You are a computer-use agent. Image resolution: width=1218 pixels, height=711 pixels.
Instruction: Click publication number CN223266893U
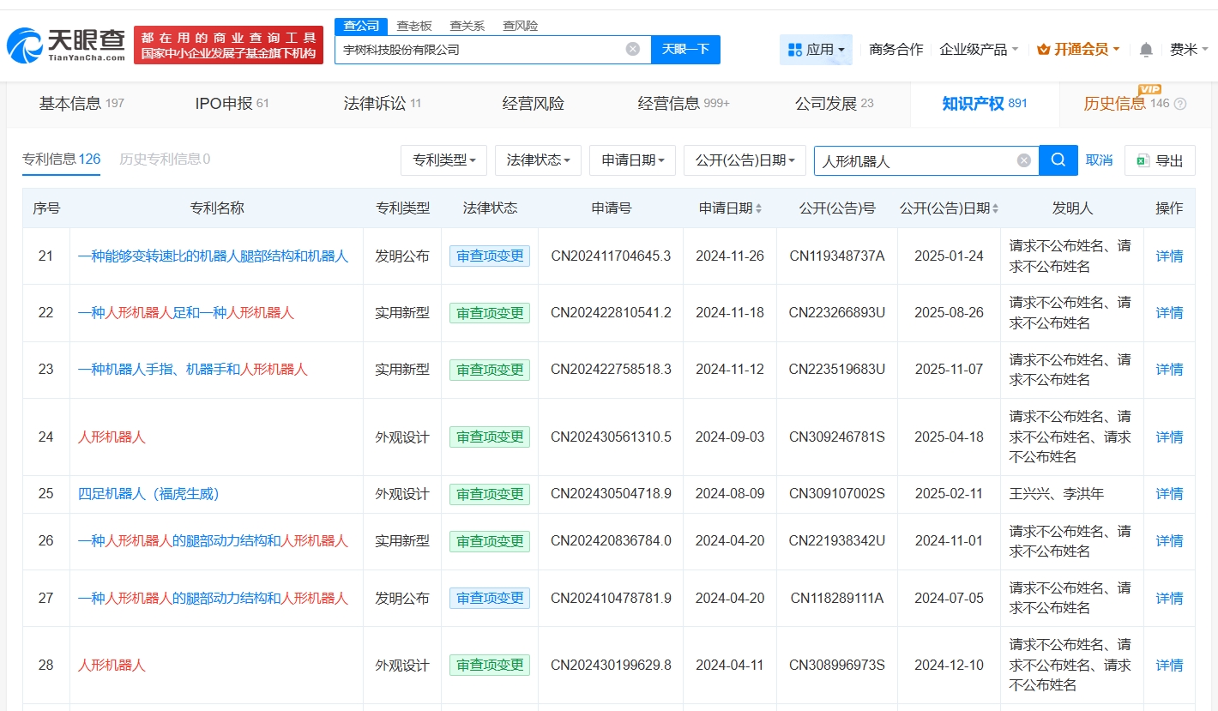[x=837, y=313]
